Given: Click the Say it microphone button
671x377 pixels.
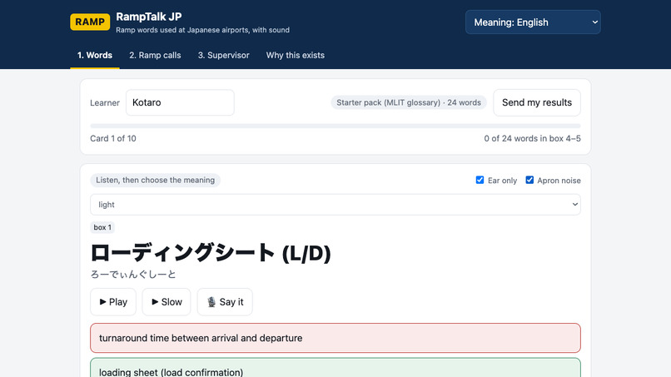Looking at the screenshot, I should pyautogui.click(x=225, y=302).
